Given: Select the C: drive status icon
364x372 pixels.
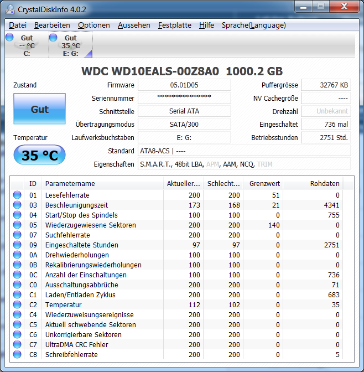Looking at the screenshot, I should [9, 37].
